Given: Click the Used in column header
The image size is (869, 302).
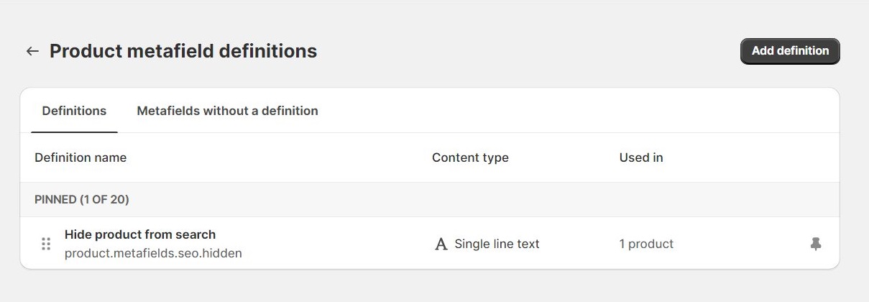Looking at the screenshot, I should pos(641,157).
